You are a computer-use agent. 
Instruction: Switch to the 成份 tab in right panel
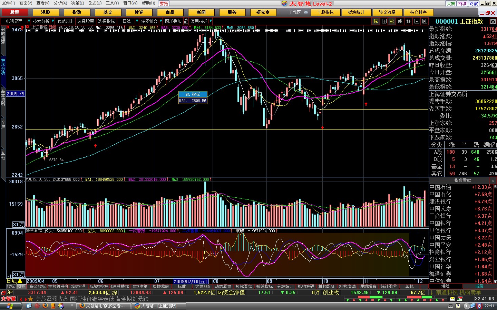click(x=479, y=286)
